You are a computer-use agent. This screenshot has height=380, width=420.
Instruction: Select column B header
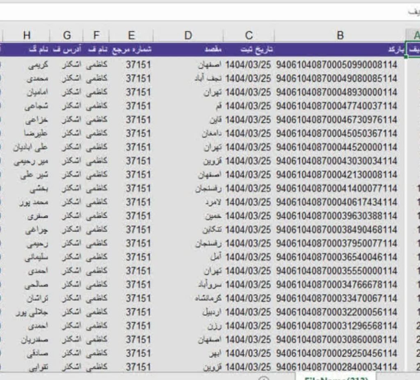(340, 36)
